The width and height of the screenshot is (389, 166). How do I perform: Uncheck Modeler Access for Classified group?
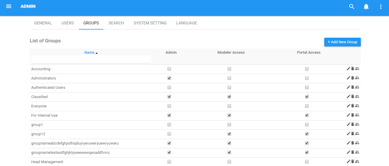click(x=230, y=97)
